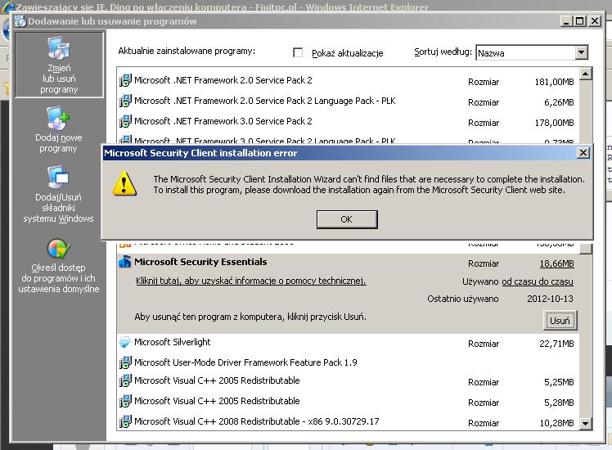The width and height of the screenshot is (612, 450).
Task: Select .NET Framework 3.0 Service Pack 2 icon
Action: click(125, 121)
